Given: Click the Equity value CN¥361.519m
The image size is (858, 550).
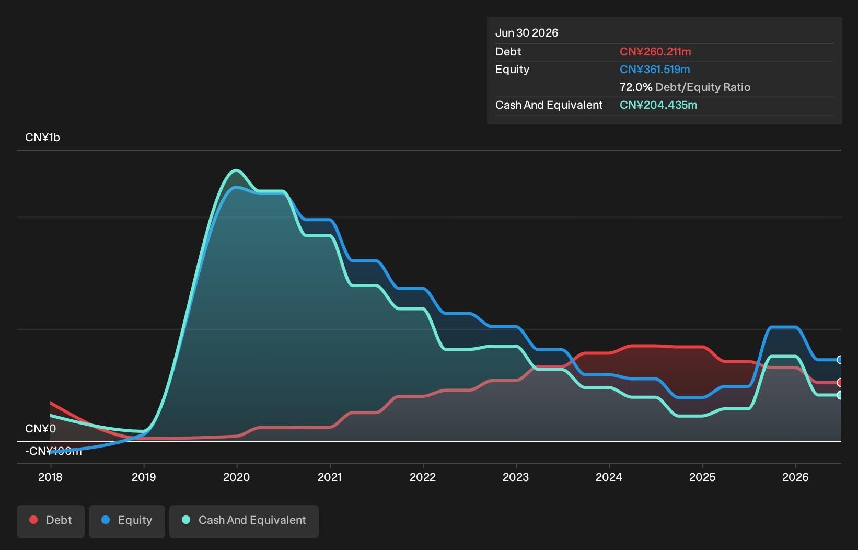Looking at the screenshot, I should click(x=655, y=70).
